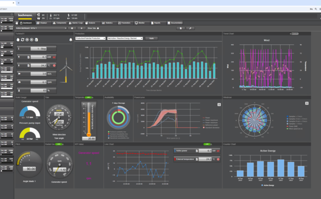Screen dimensions: 321x199
Task: Toggle LIVE switch in Radial Gauge panel
Action: pyautogui.click(x=59, y=144)
